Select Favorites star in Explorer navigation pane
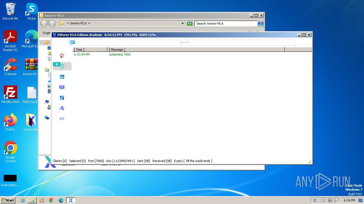 click(47, 42)
